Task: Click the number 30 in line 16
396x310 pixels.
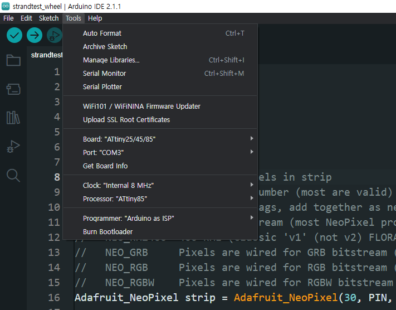Action: click(x=350, y=298)
